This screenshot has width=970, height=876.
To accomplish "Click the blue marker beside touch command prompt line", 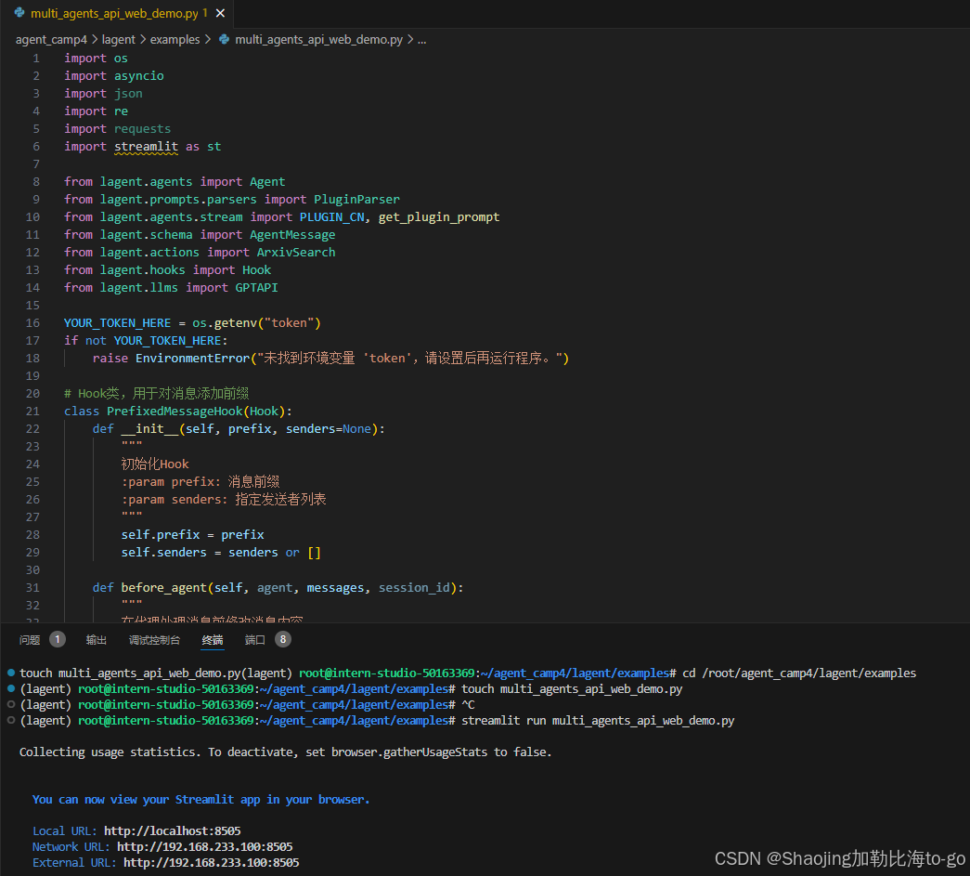I will pos(11,688).
